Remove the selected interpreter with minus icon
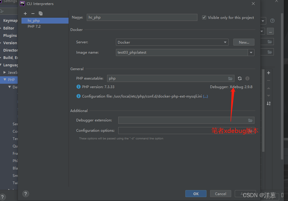Viewport: 288px width, 201px height. 33,14
